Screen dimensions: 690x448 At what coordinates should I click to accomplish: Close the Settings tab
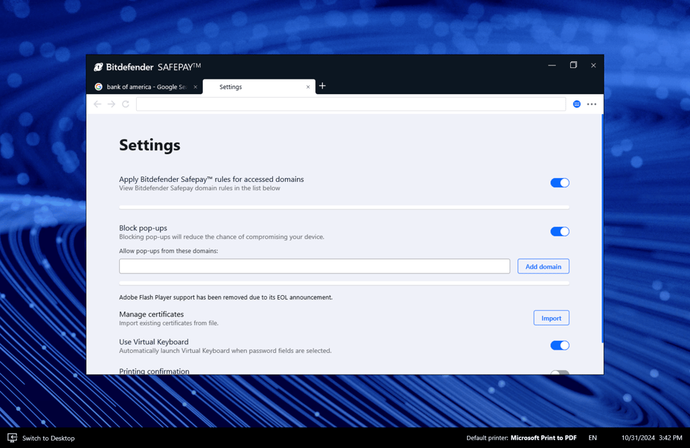pos(308,87)
